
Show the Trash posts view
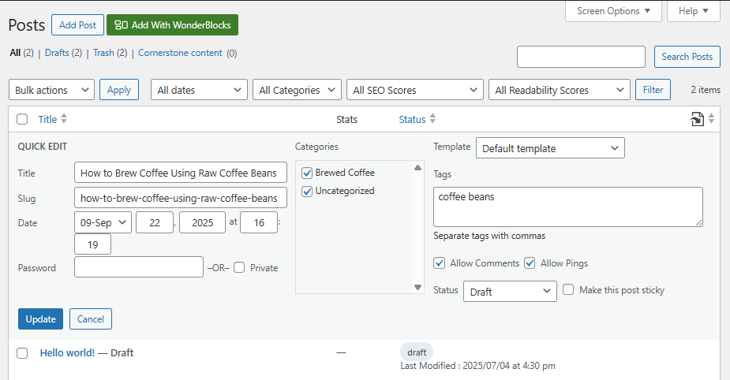(103, 54)
